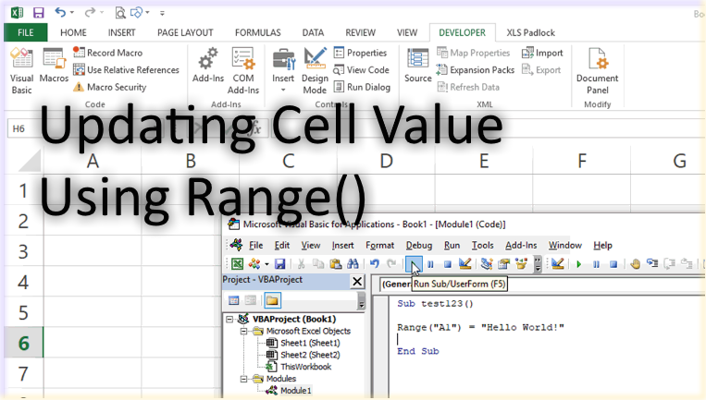
Task: Collapse VBAProject (Book1) tree node
Action: tap(229, 319)
